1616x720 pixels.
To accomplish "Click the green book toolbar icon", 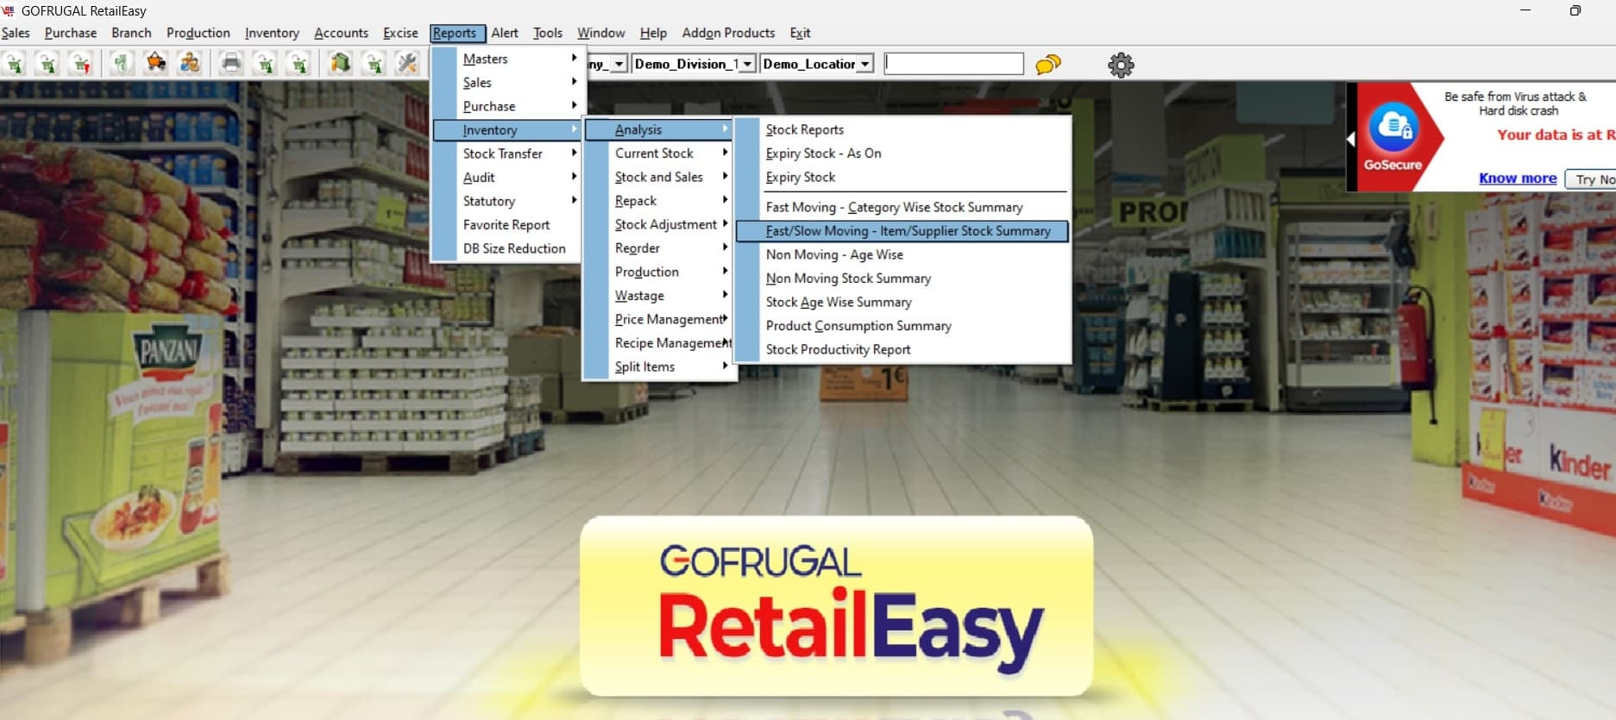I will [x=340, y=64].
